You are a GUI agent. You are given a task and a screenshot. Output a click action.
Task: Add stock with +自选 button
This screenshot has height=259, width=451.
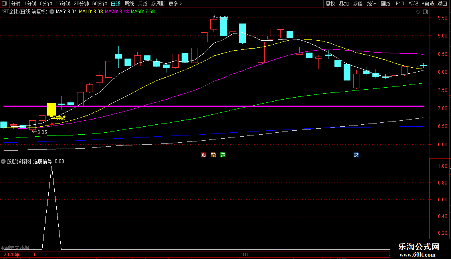pos(428,4)
